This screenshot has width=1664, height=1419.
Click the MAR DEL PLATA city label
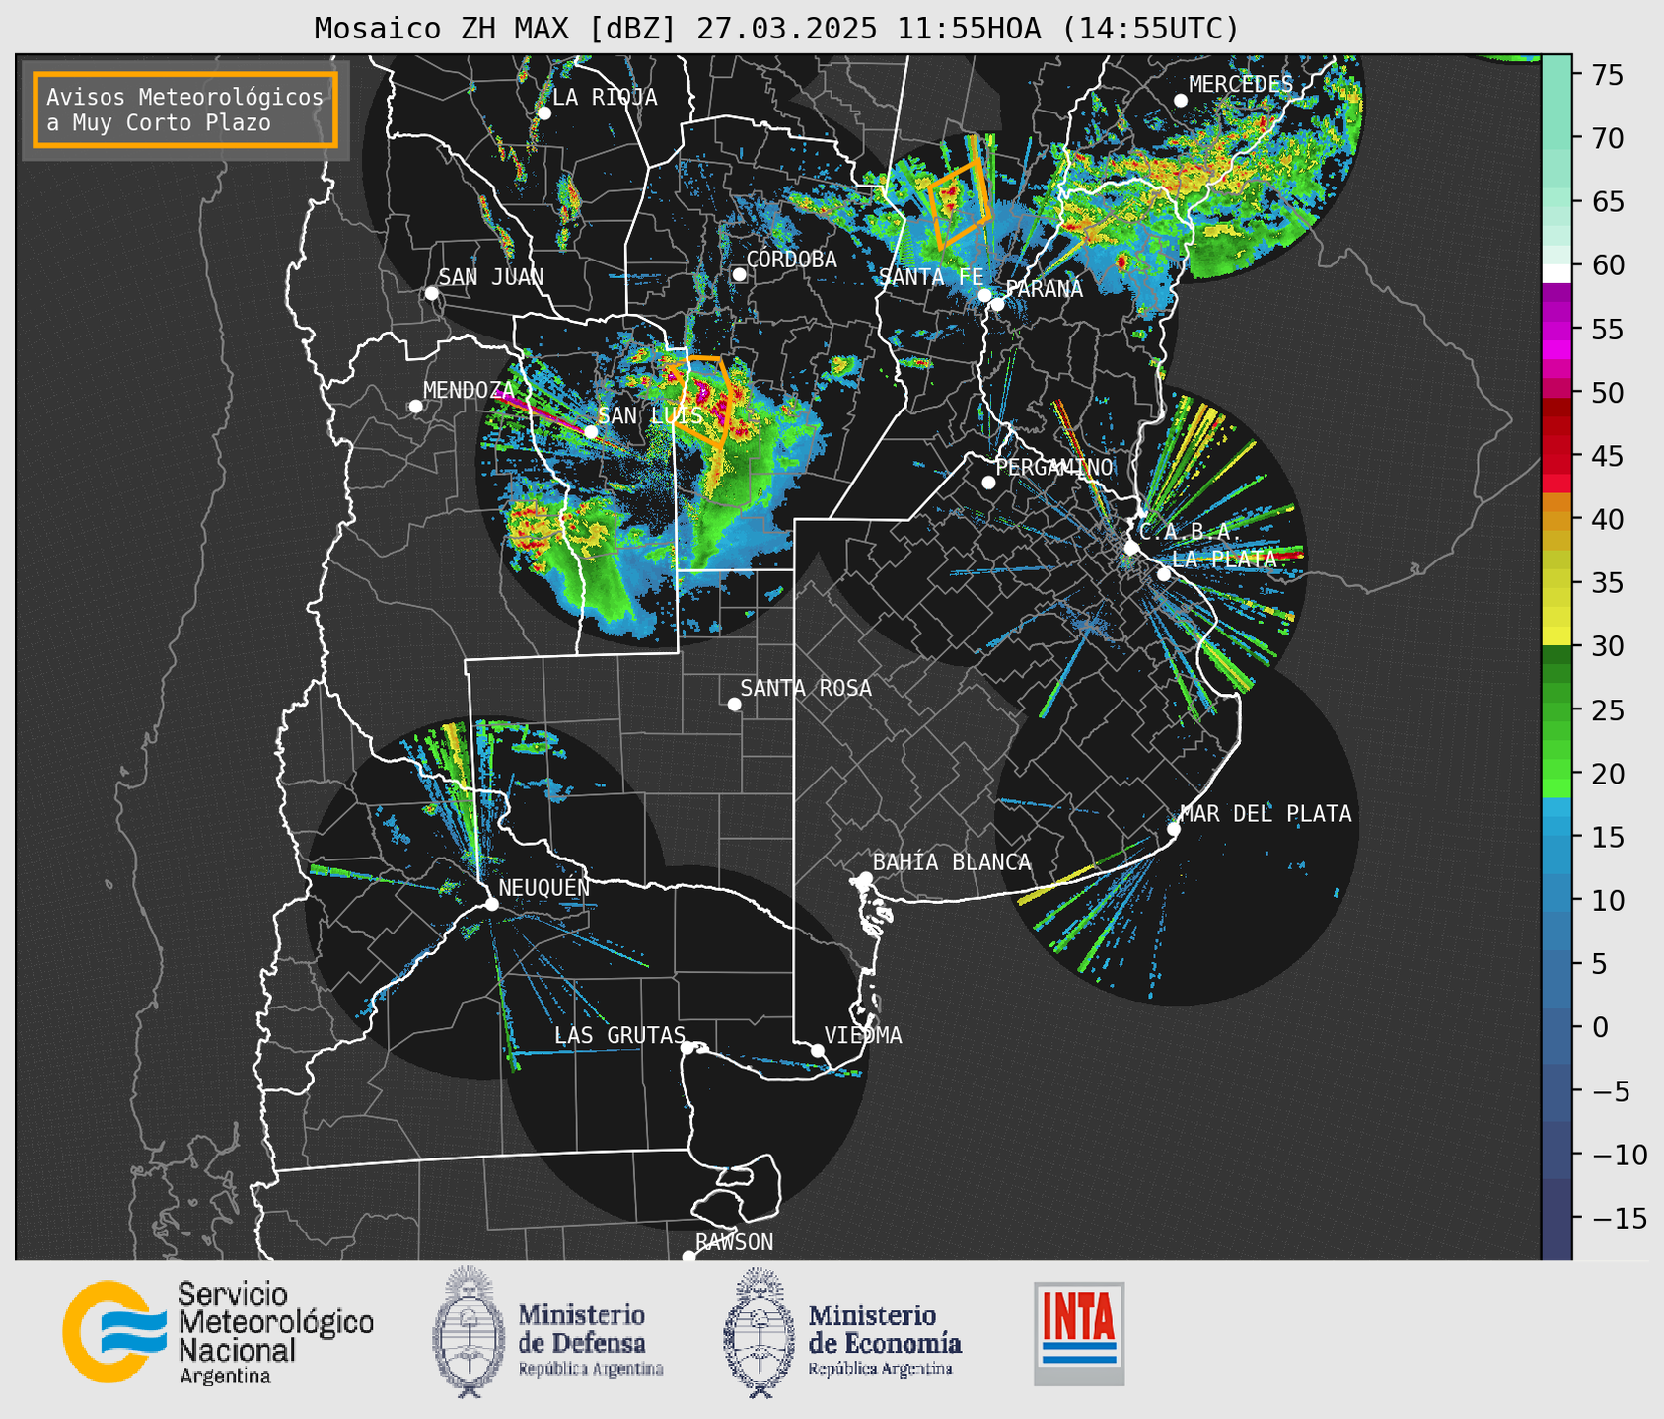click(1266, 814)
